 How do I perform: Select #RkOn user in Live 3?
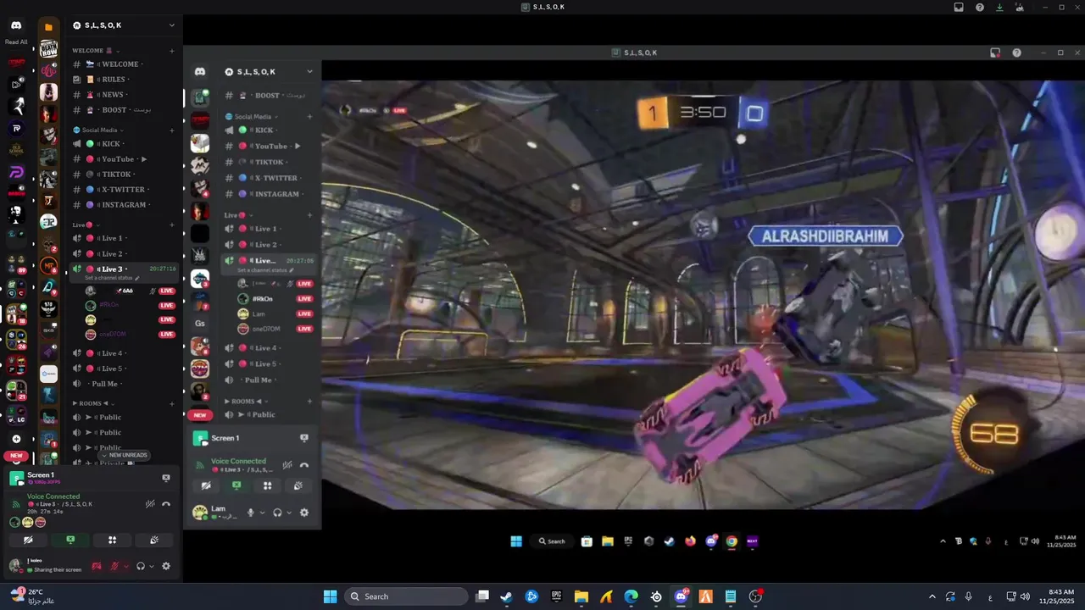coord(131,305)
